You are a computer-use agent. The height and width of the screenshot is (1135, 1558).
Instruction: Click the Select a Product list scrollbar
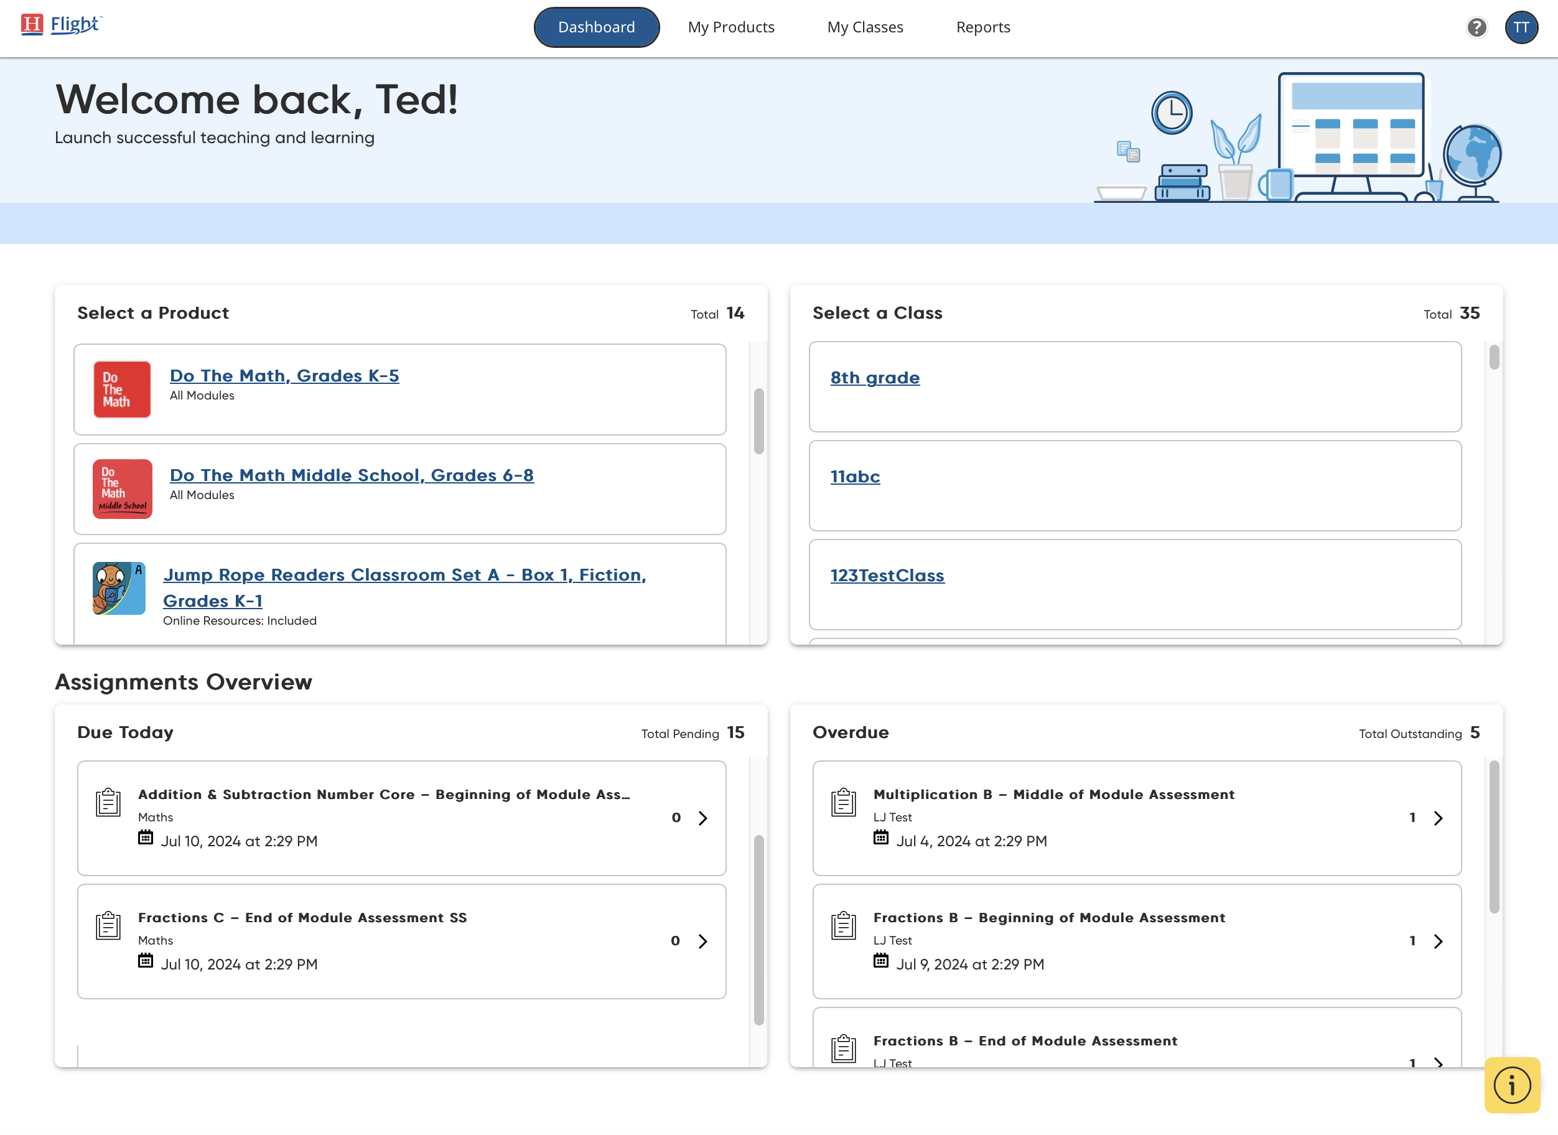(x=758, y=421)
